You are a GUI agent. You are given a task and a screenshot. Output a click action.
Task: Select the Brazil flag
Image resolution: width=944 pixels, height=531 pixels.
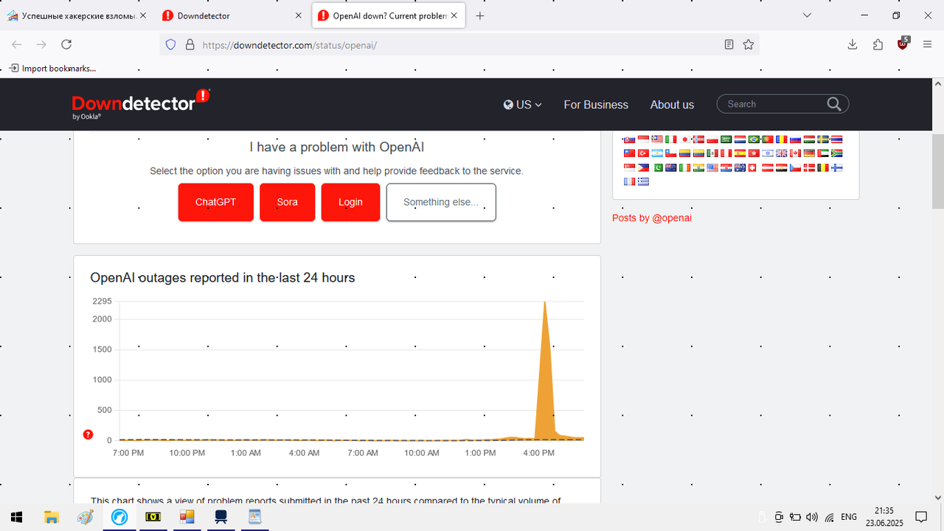click(x=754, y=139)
